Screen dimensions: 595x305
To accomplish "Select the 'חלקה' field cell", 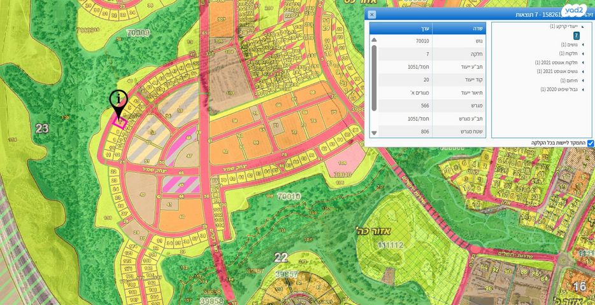I will 459,54.
